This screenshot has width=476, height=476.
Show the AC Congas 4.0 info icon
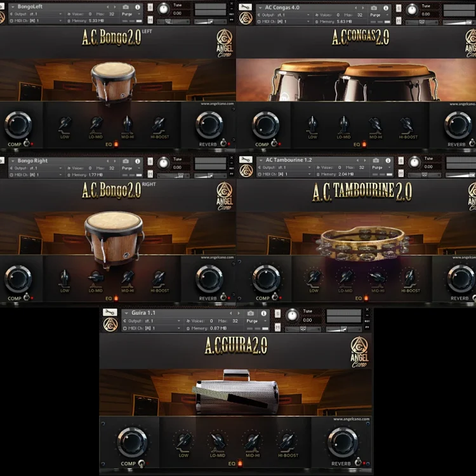click(386, 8)
